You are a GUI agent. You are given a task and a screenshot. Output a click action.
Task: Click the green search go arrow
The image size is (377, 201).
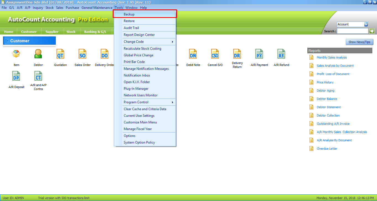[x=372, y=31]
